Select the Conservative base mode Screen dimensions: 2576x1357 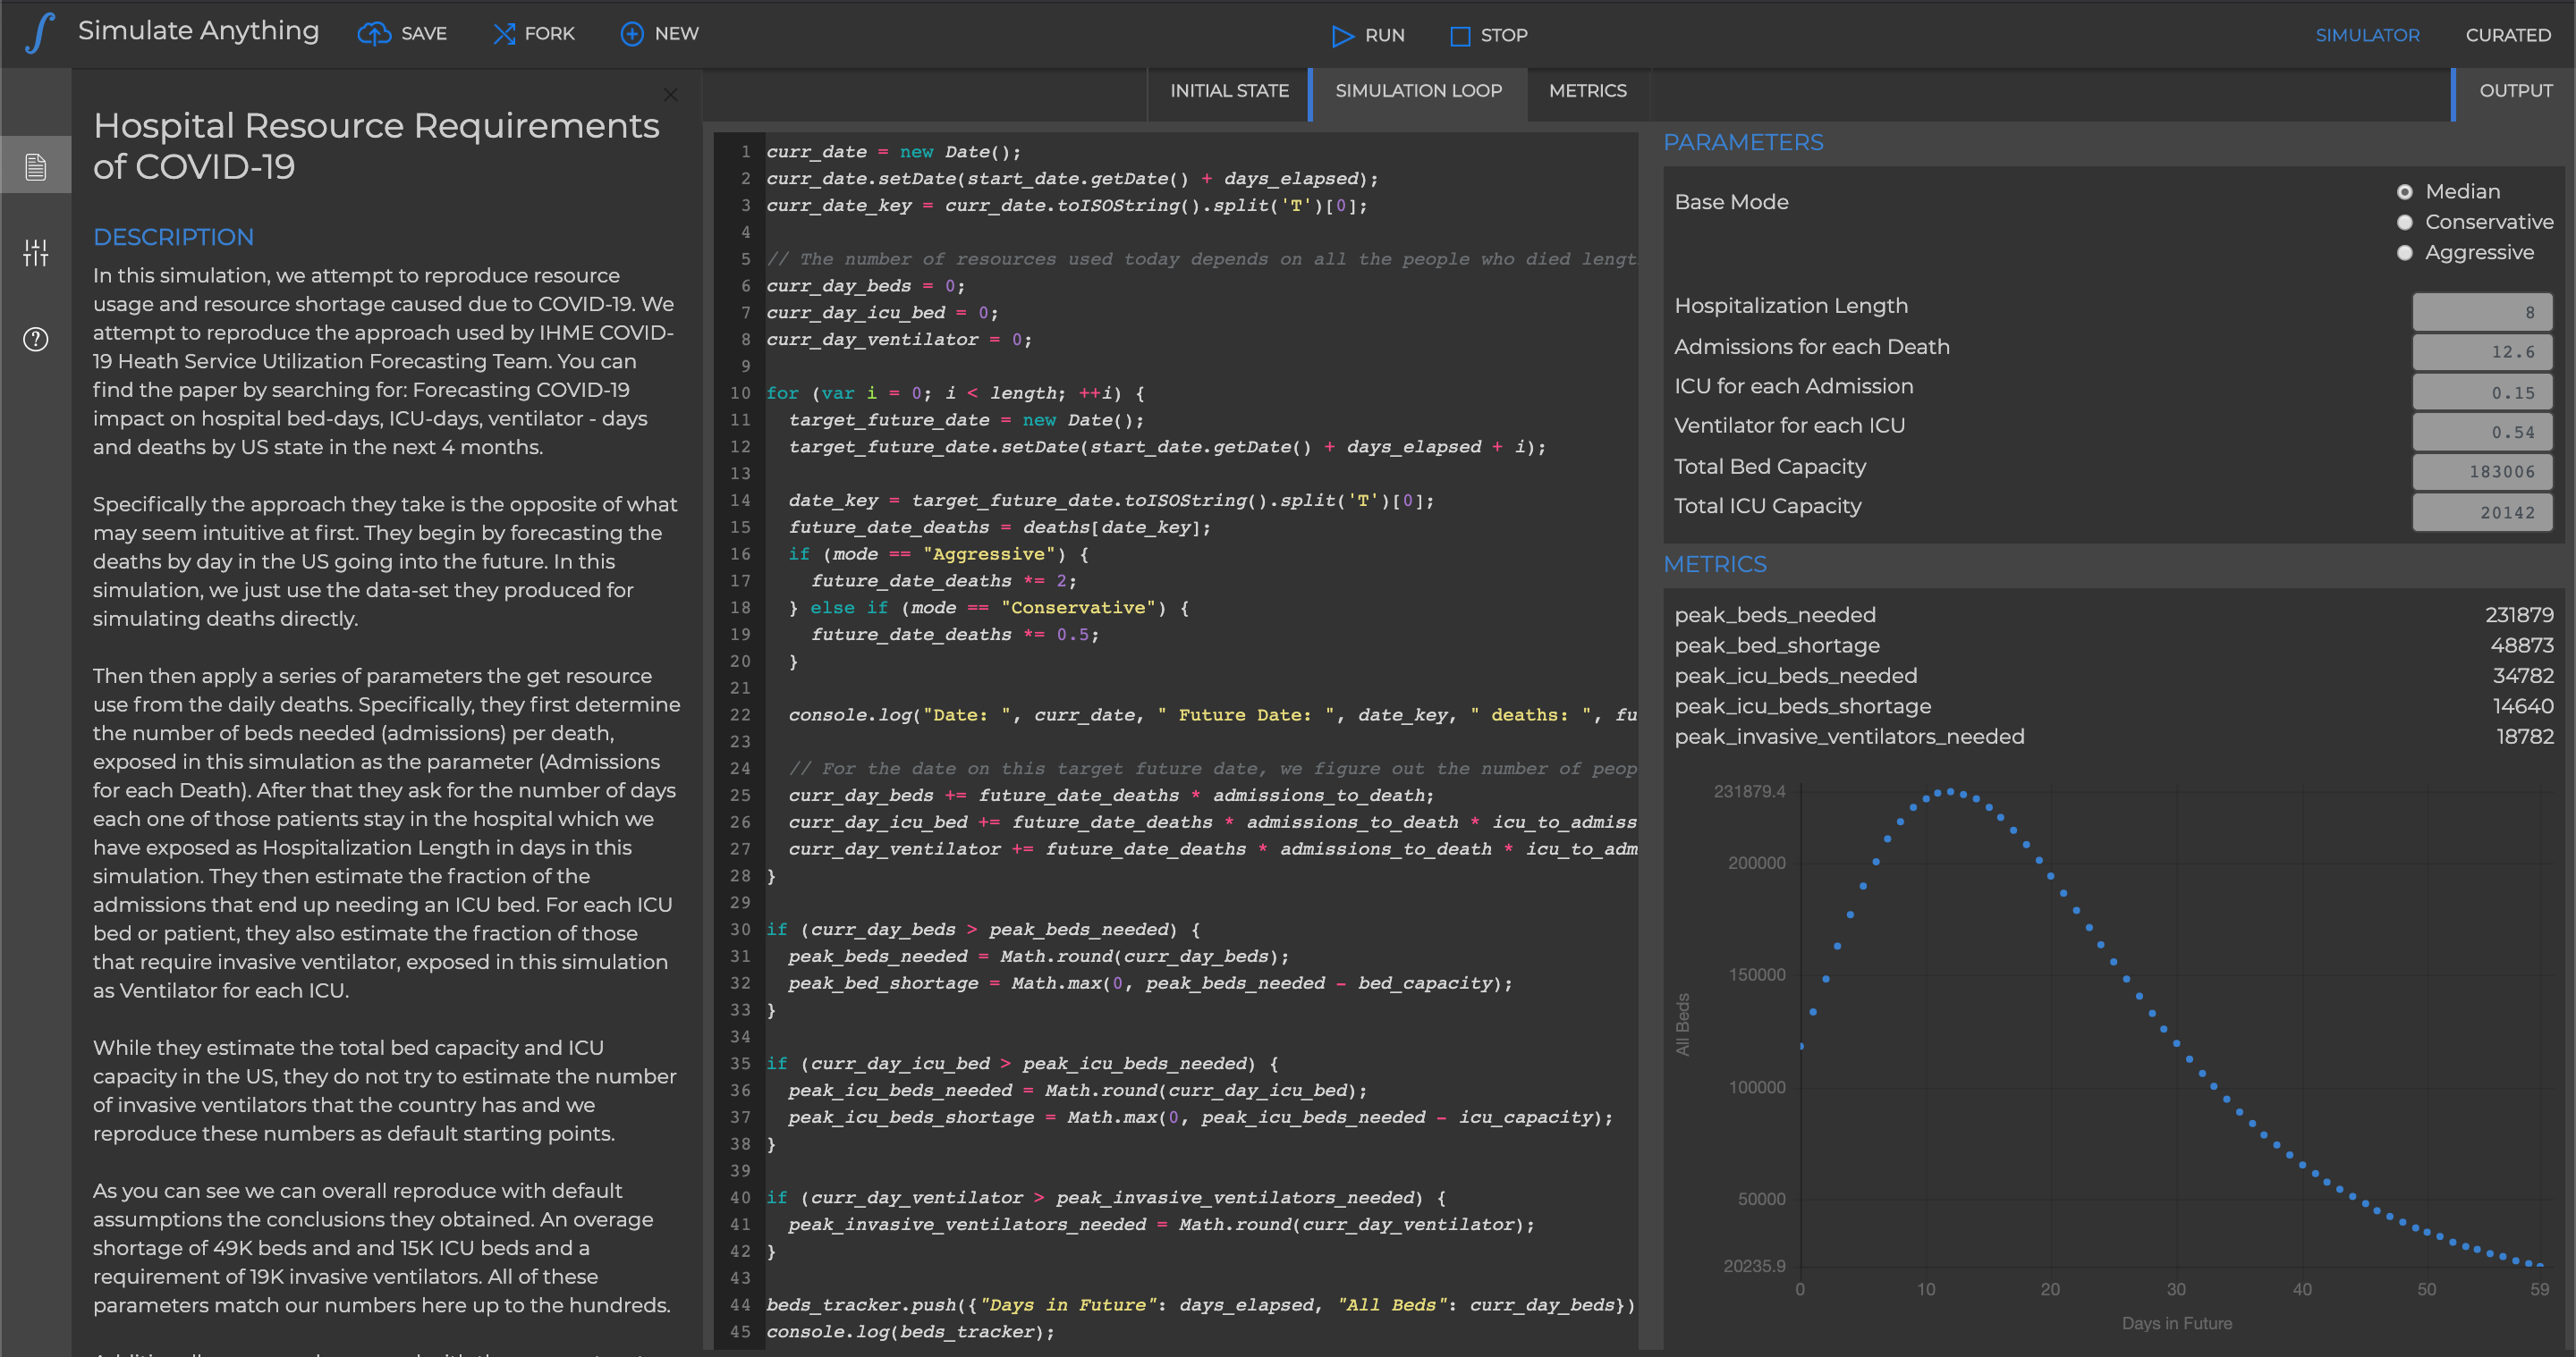pos(2404,222)
